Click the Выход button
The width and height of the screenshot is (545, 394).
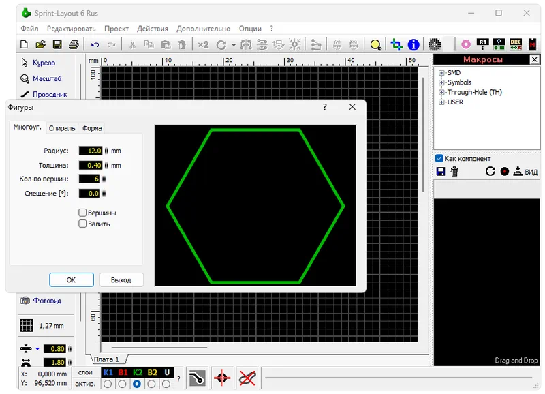click(x=121, y=279)
